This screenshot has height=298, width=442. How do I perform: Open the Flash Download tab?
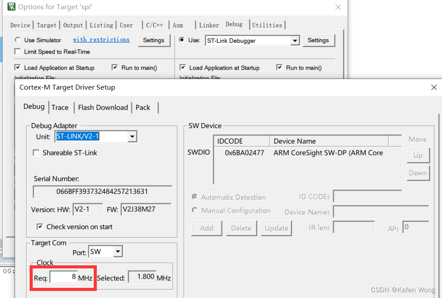click(x=103, y=107)
